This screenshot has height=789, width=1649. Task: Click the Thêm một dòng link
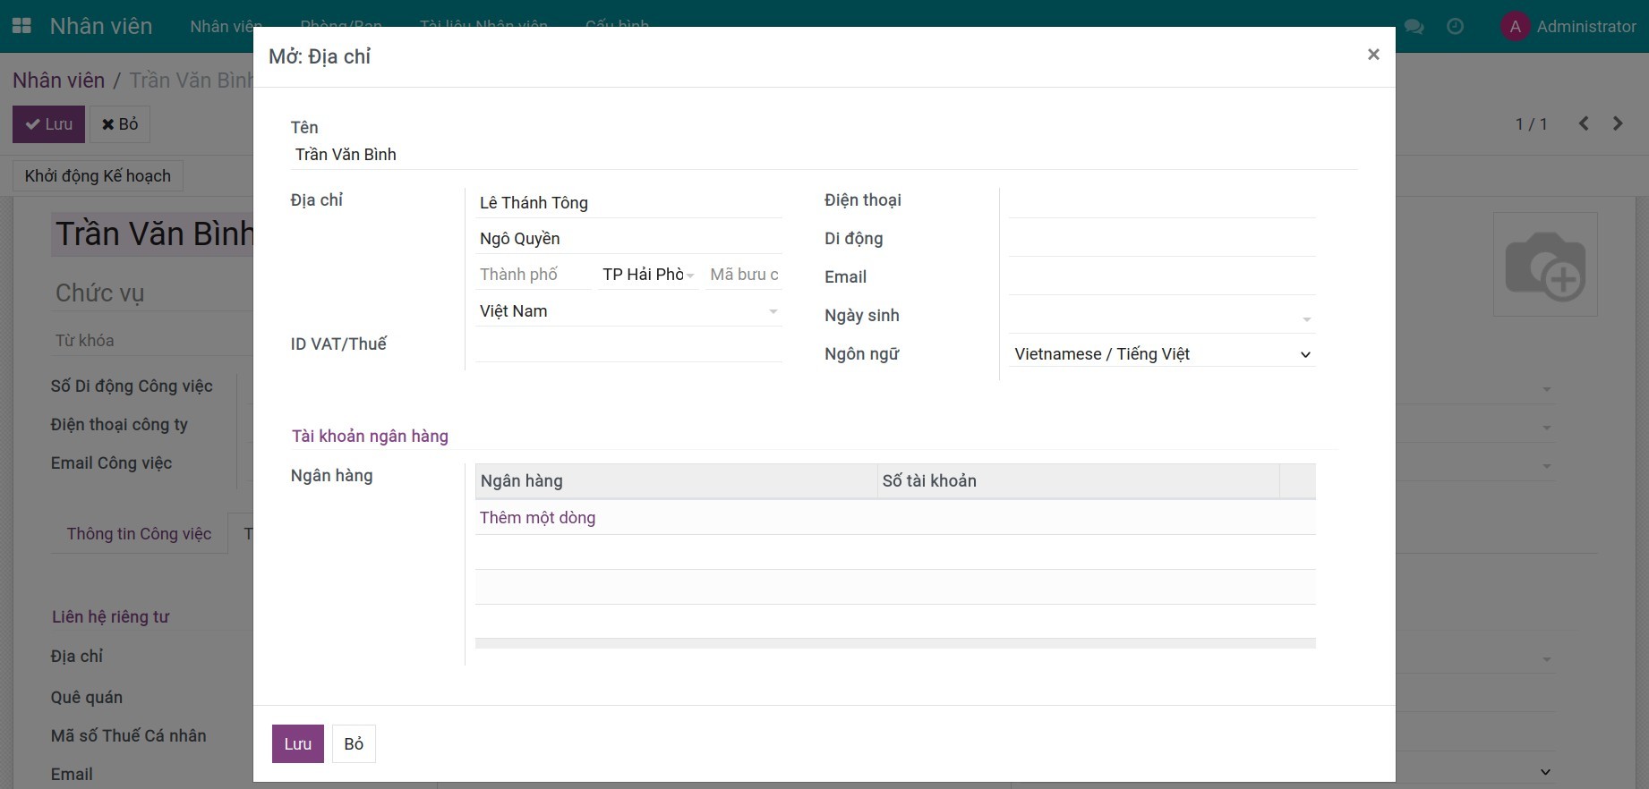click(537, 518)
